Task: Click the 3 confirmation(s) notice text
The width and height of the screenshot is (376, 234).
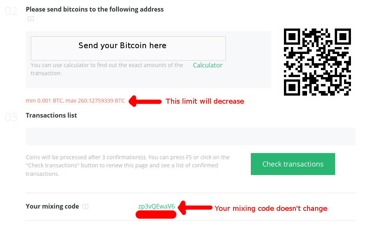Action: point(128,165)
